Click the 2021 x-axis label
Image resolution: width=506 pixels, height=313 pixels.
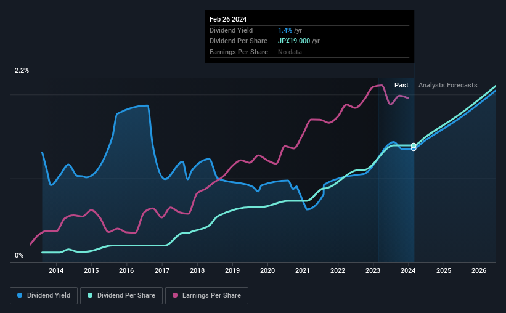coord(303,270)
